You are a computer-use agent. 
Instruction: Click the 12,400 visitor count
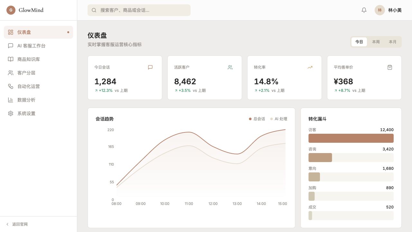387,130
